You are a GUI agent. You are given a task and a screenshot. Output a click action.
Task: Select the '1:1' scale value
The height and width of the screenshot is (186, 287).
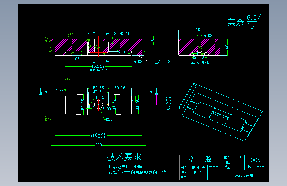pos(238,157)
